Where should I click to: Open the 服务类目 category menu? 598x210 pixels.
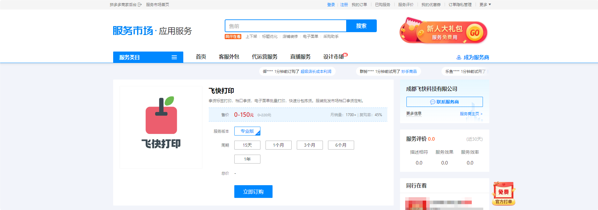point(148,57)
